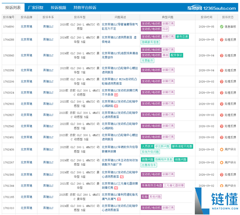This screenshot has width=240, height=215.
Task: Switch to the 厂家回复 tab
Action: (x=36, y=8)
